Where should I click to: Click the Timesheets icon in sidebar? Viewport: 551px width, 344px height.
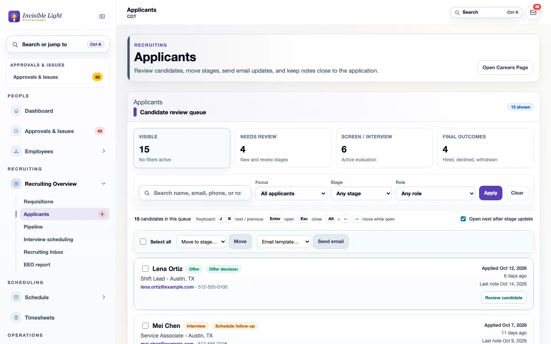16,318
